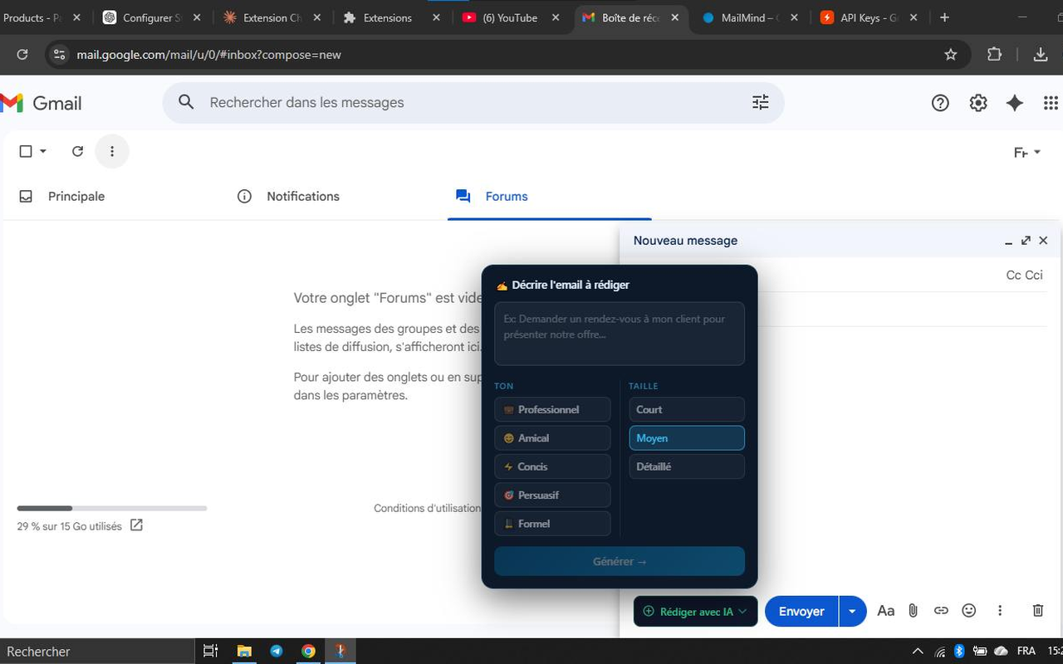The image size is (1063, 664).
Task: Select the Amical tone
Action: [552, 438]
